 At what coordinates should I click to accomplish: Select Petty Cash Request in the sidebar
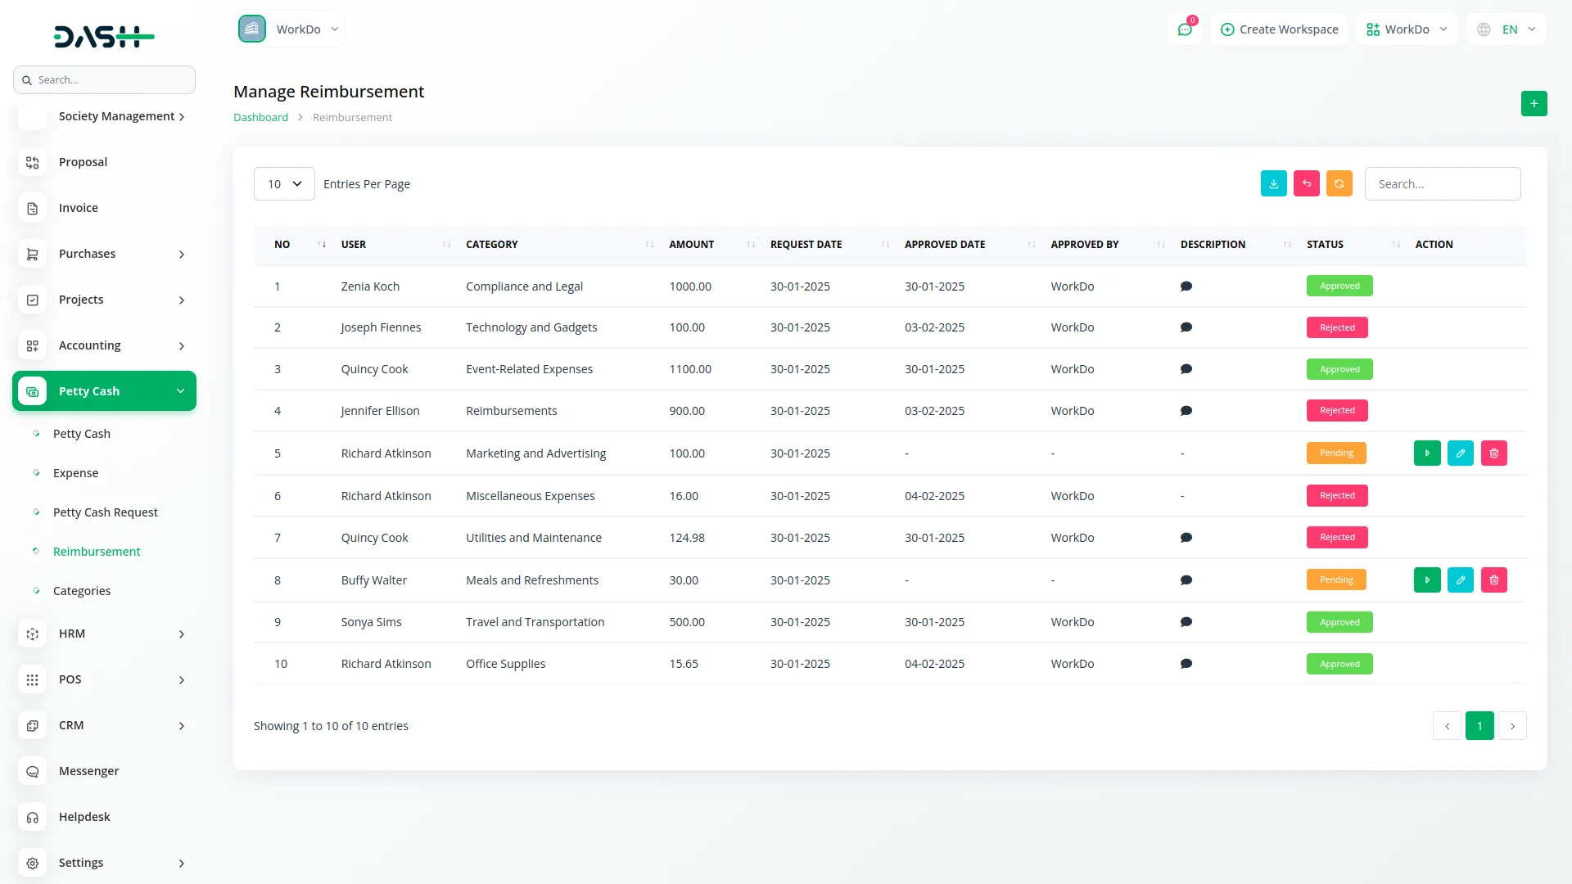click(105, 512)
